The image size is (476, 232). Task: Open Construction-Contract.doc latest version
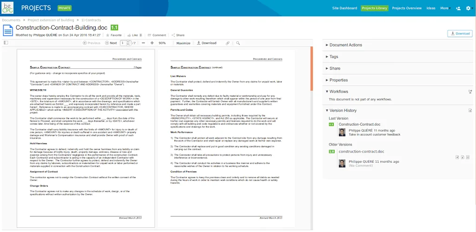pos(359,124)
